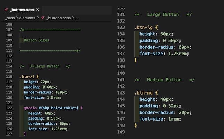224x139 pixels.
Task: Click line number 116 in gutter
Action: click(9, 77)
